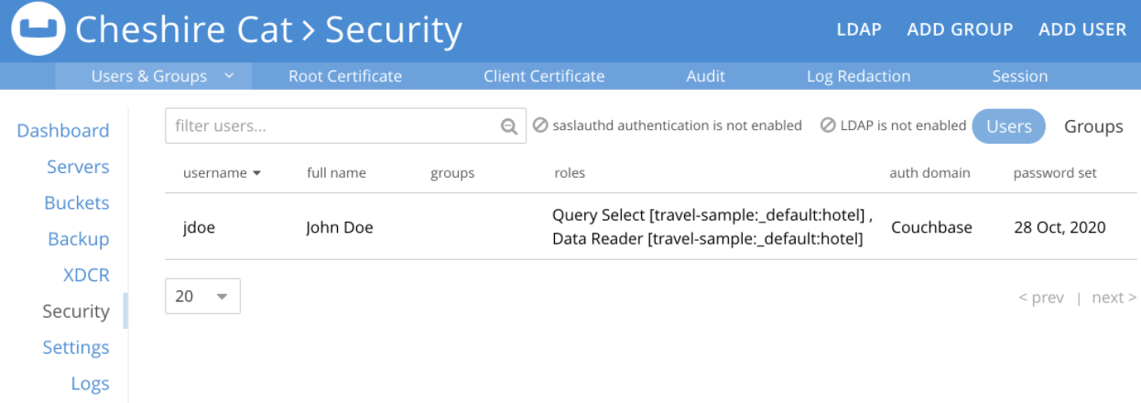Viewport: 1141px width, 403px height.
Task: Select the jdoe user row
Action: coord(650,227)
